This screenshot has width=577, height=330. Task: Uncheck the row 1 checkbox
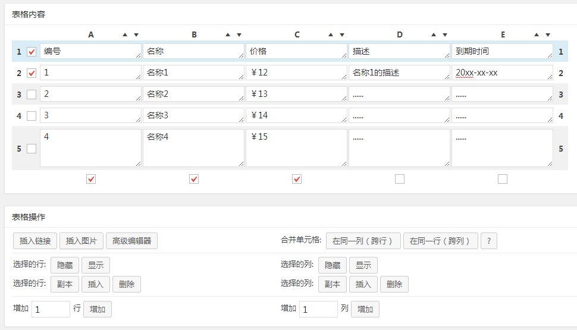[x=32, y=52]
